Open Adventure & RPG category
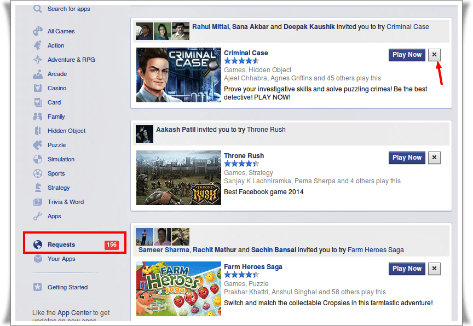Image resolution: width=473 pixels, height=326 pixels. 71,60
